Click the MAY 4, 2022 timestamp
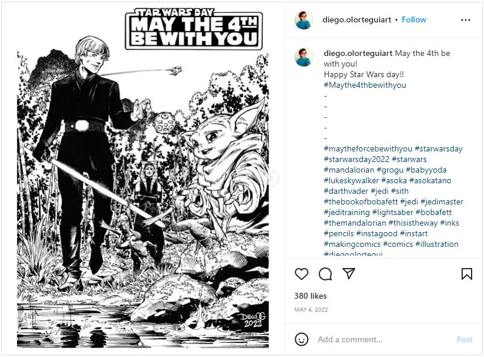Image resolution: width=484 pixels, height=357 pixels. pyautogui.click(x=311, y=309)
